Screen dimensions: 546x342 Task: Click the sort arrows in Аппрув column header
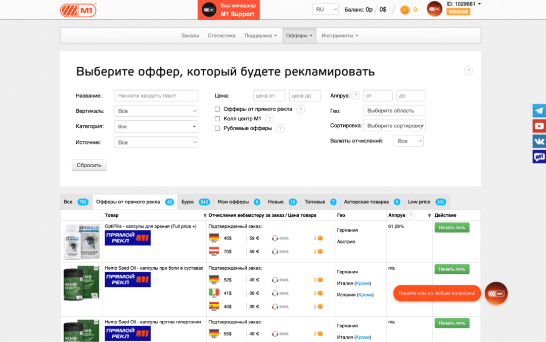(x=429, y=215)
